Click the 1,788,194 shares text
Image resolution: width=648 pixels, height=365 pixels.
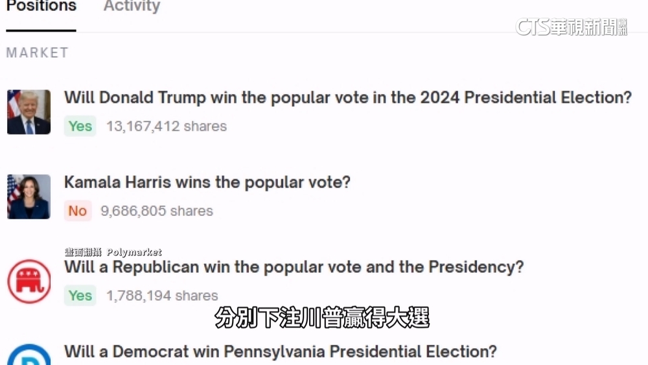tap(162, 296)
